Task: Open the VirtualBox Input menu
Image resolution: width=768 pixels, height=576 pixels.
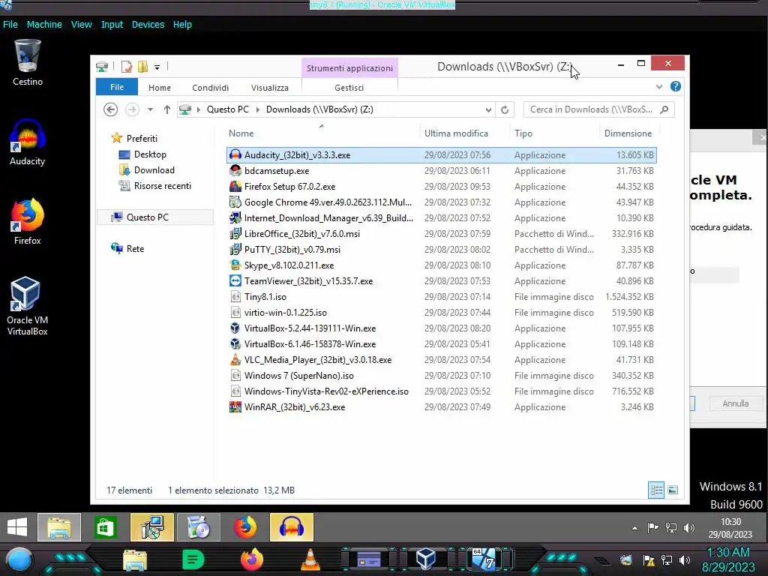Action: coord(112,25)
